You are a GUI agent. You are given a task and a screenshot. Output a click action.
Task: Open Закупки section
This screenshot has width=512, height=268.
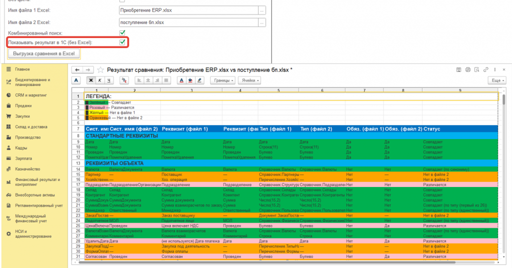click(22, 116)
